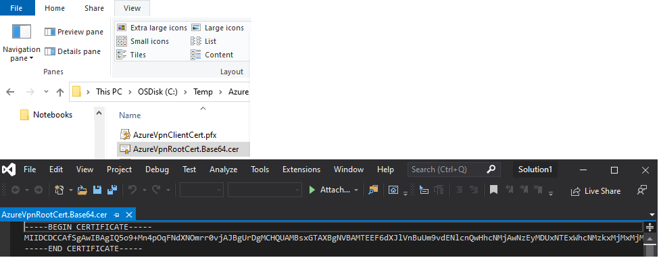Switch to the Share ribbon tab
Viewport: 661px width, 260px height.
click(95, 7)
